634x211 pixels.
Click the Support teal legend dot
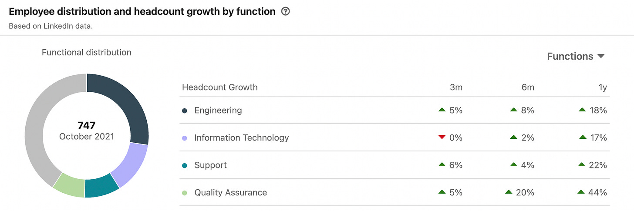[185, 165]
